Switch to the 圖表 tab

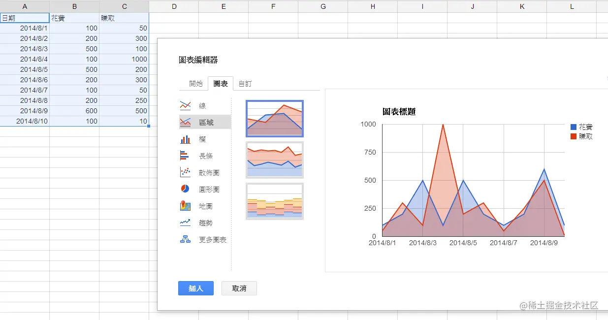[221, 84]
